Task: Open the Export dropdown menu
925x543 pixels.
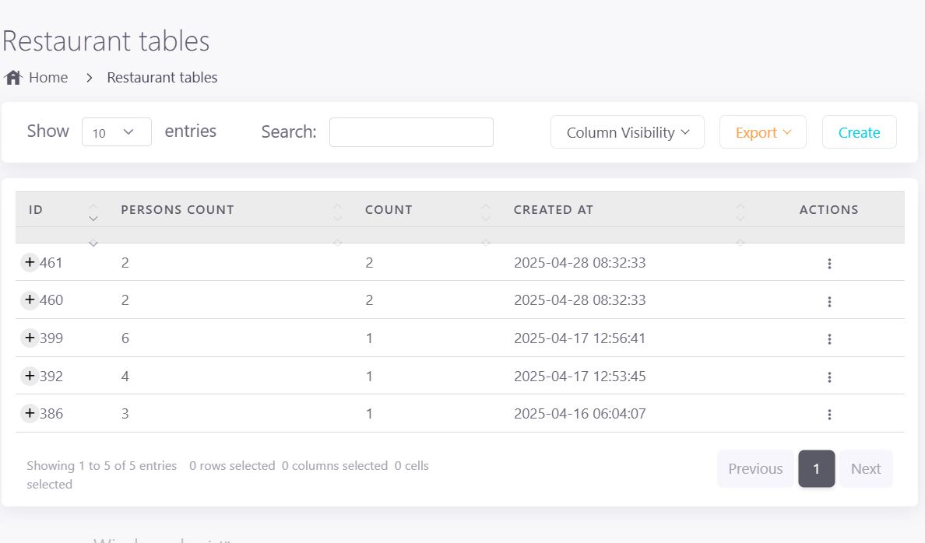Action: (x=762, y=132)
